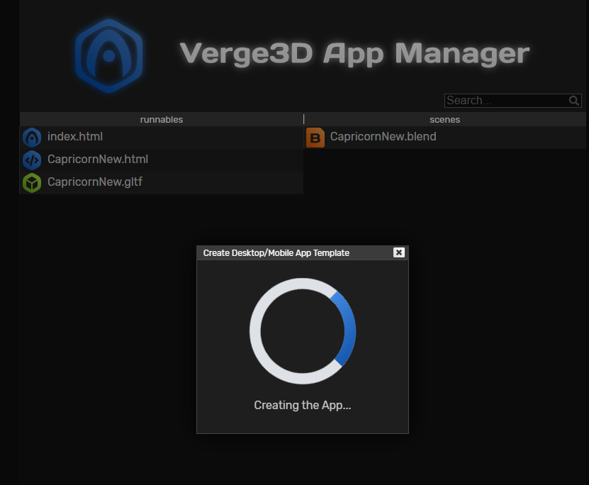Click the circular progress spinner
Viewport: 589px width, 485px height.
(303, 331)
